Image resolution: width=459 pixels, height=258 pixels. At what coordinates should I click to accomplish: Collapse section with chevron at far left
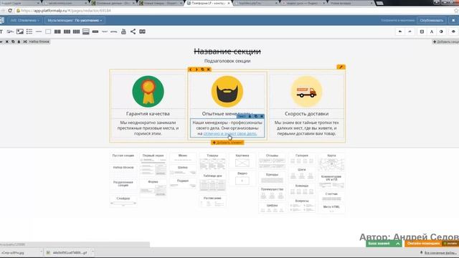pos(1,42)
